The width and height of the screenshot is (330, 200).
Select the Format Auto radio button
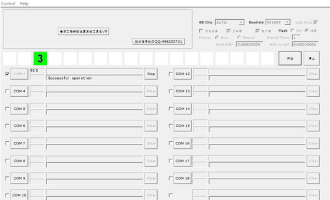(x=217, y=37)
